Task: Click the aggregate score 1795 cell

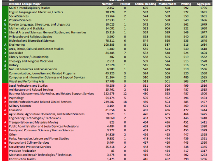Action: point(203,8)
